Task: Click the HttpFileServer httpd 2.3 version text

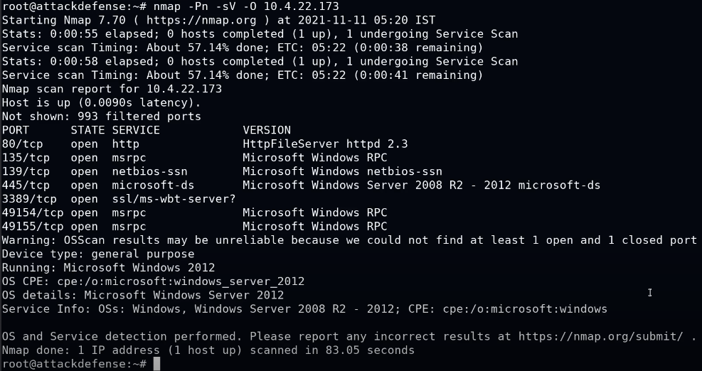Action: pos(325,144)
